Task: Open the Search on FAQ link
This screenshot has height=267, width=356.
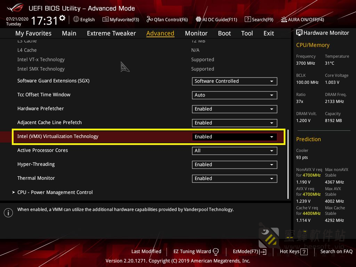Action: coord(336,252)
